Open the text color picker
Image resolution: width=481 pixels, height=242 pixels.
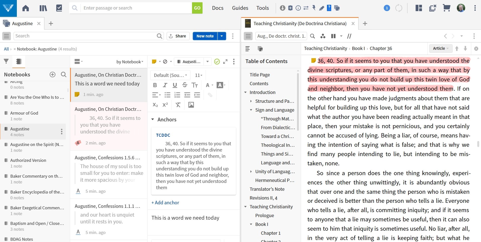pos(209,85)
